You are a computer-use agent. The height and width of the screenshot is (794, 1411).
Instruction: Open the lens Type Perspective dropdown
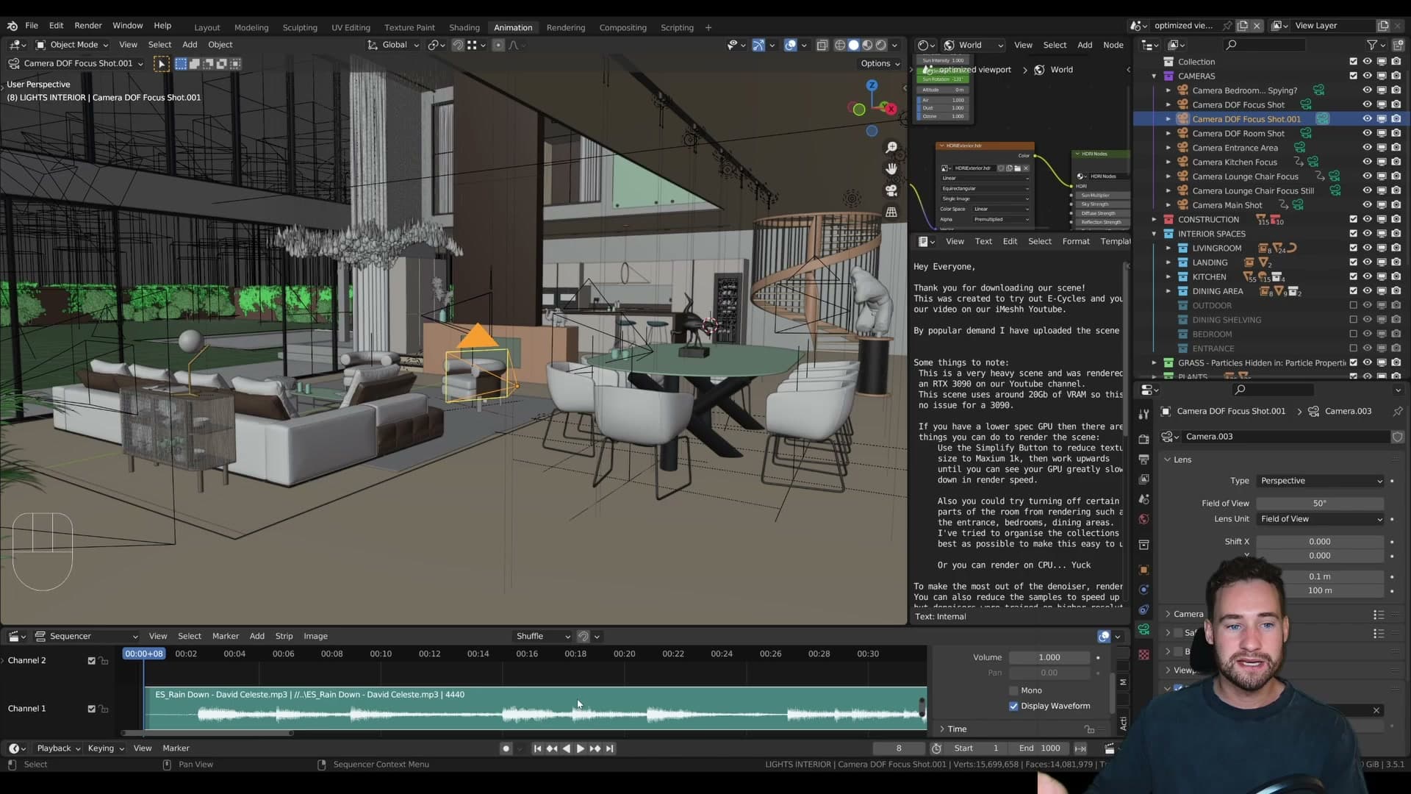(1321, 481)
